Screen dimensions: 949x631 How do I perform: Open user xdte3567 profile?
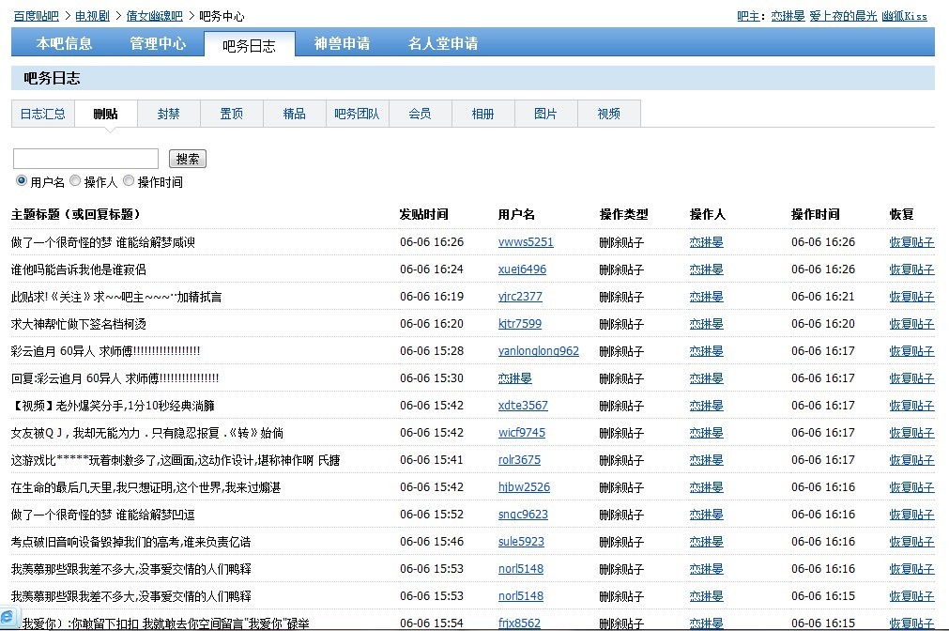523,406
